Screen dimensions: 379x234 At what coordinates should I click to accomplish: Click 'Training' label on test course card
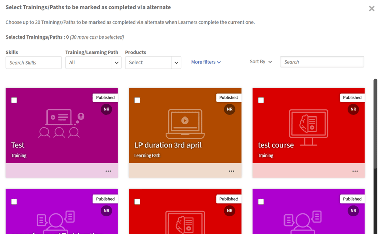266,155
